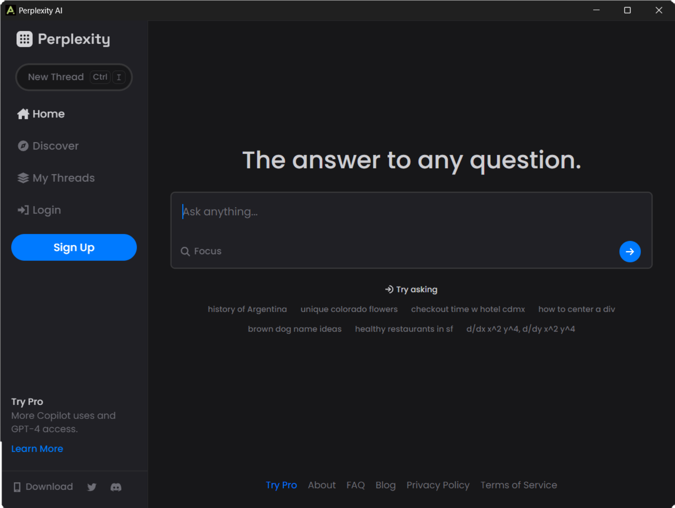Screen dimensions: 675x508
Task: Click the Perplexity logo icon
Action: (24, 39)
